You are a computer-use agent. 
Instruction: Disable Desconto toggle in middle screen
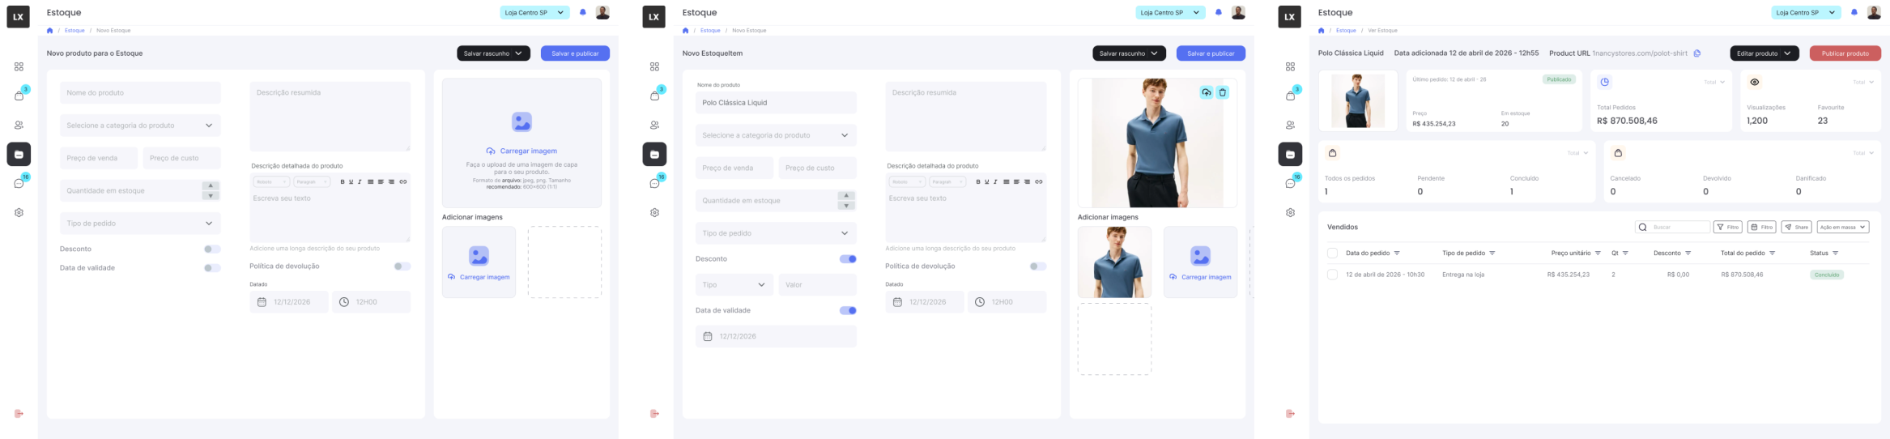(x=848, y=259)
